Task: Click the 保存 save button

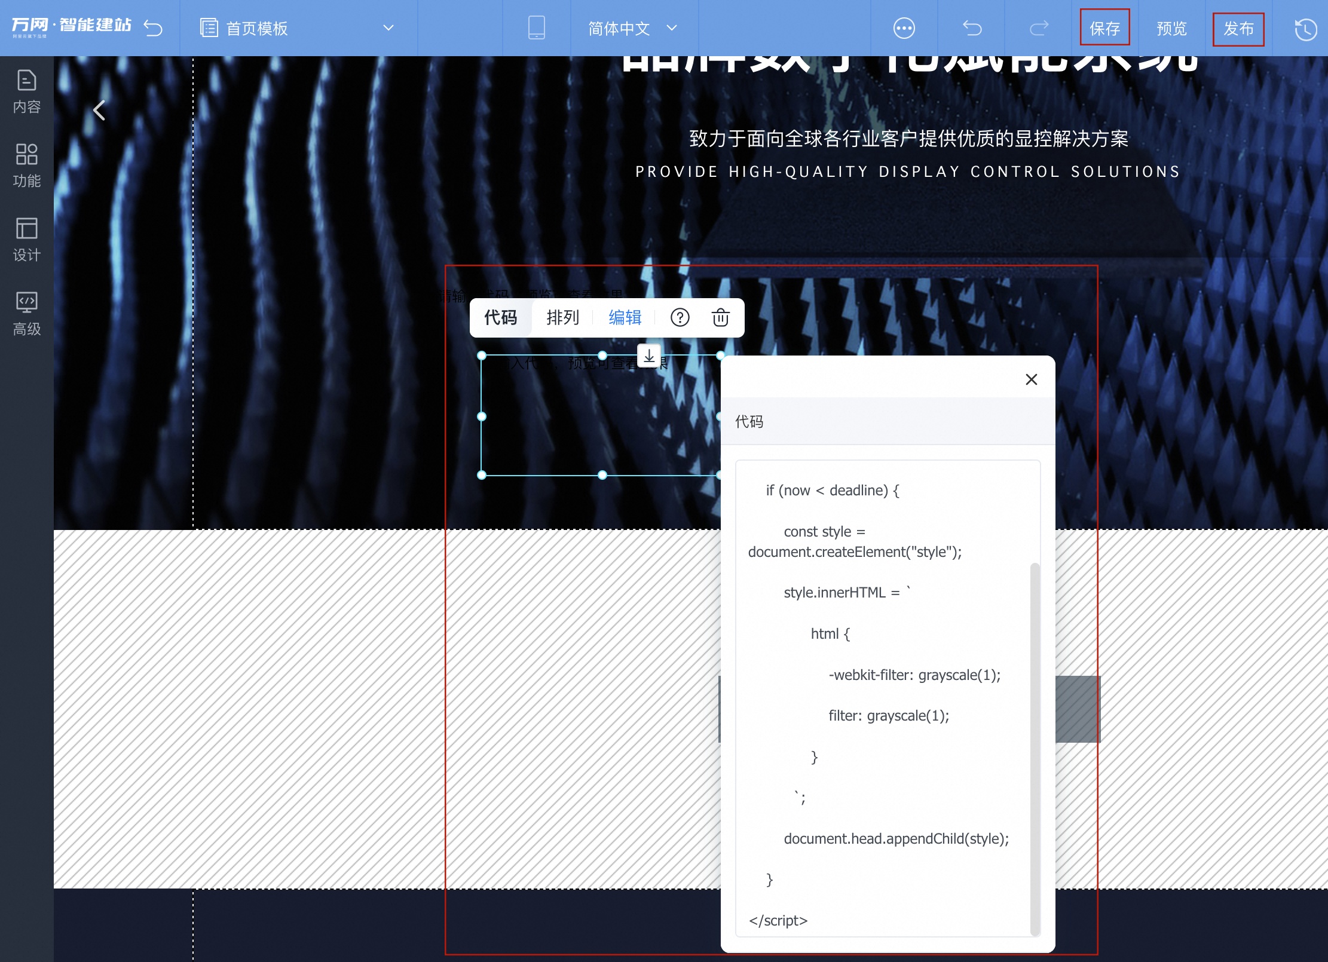Action: [x=1104, y=28]
